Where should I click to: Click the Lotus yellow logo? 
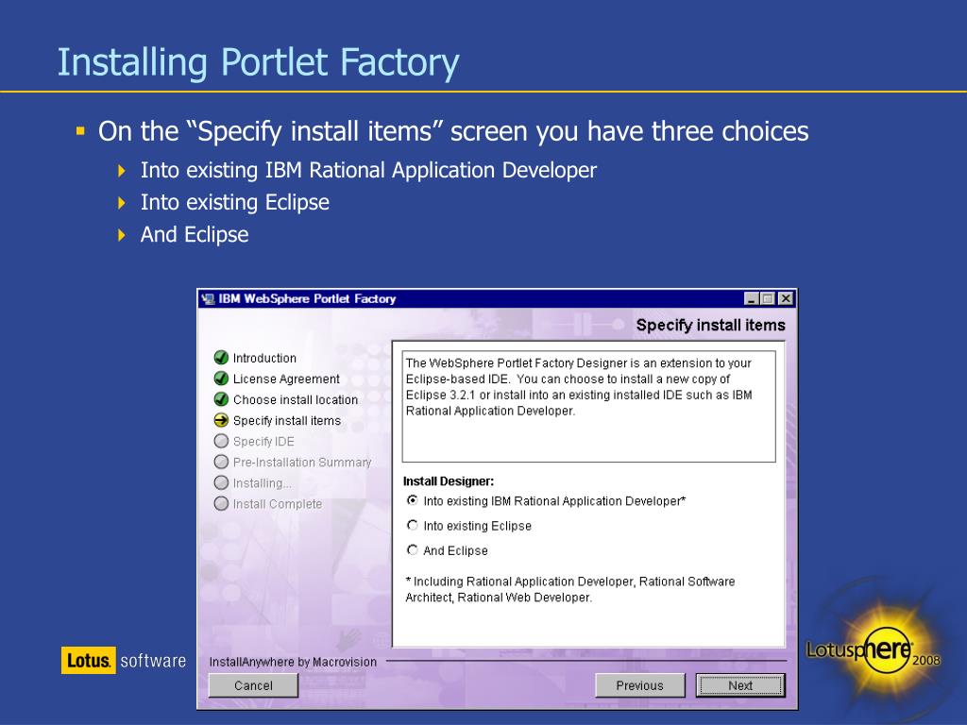[x=88, y=660]
